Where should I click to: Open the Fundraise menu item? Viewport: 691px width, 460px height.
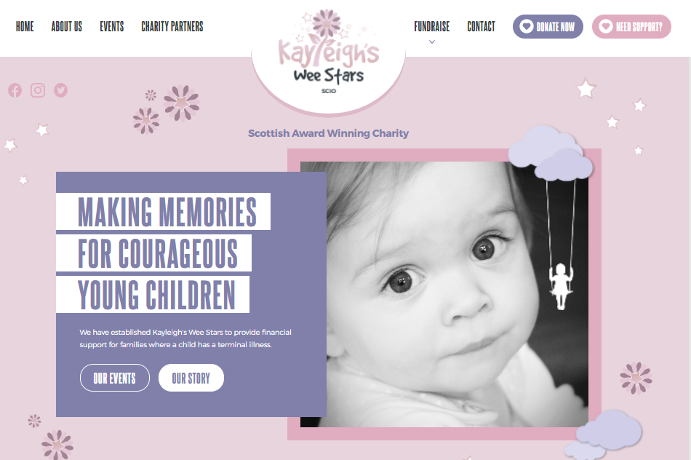tap(432, 26)
